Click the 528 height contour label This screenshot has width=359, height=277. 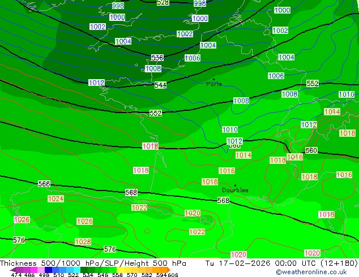(163, 2)
